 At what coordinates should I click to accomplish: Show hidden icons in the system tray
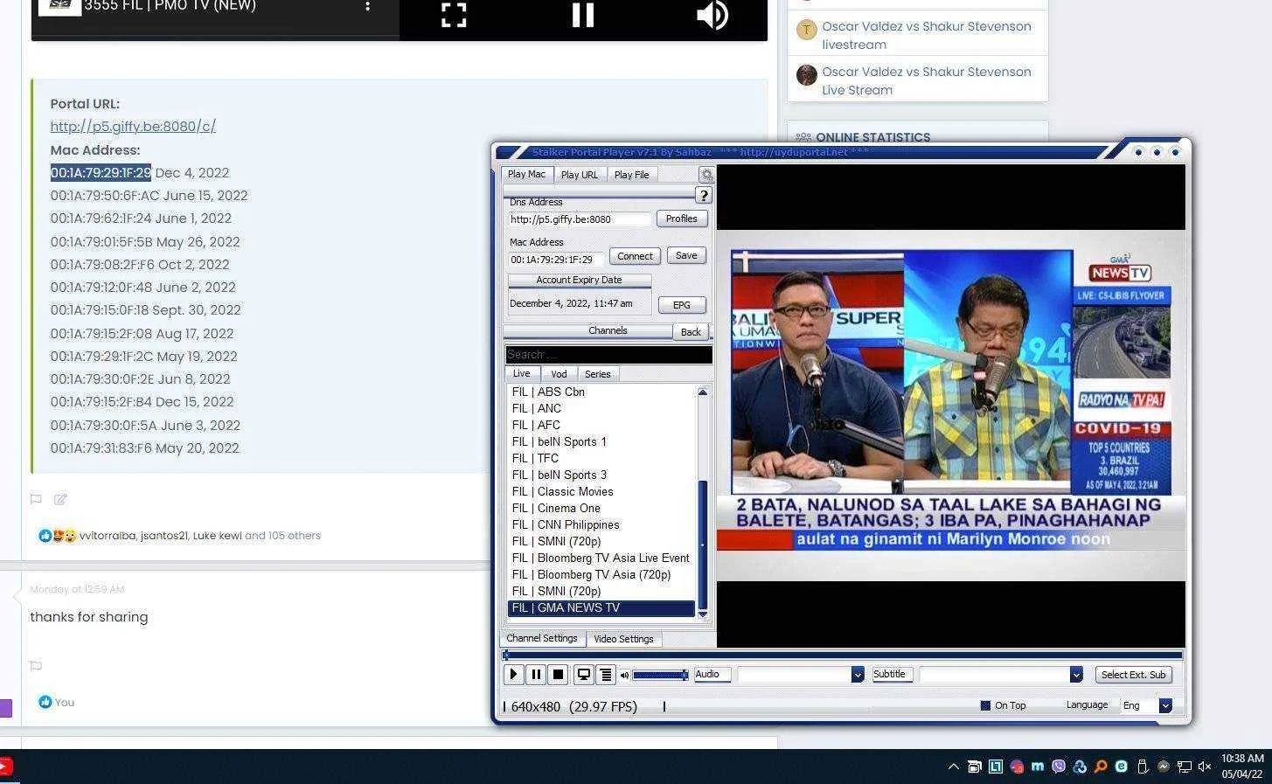[x=953, y=767]
